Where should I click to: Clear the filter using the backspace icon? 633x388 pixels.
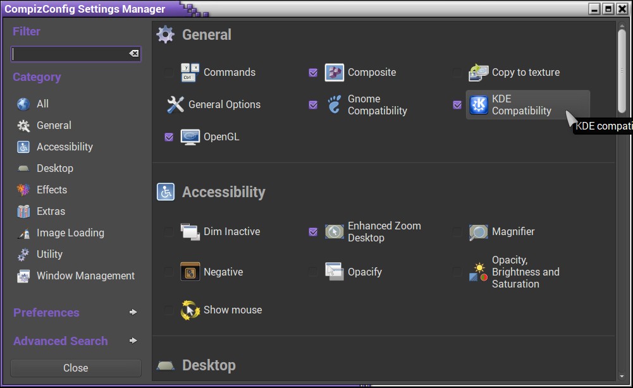tap(133, 54)
